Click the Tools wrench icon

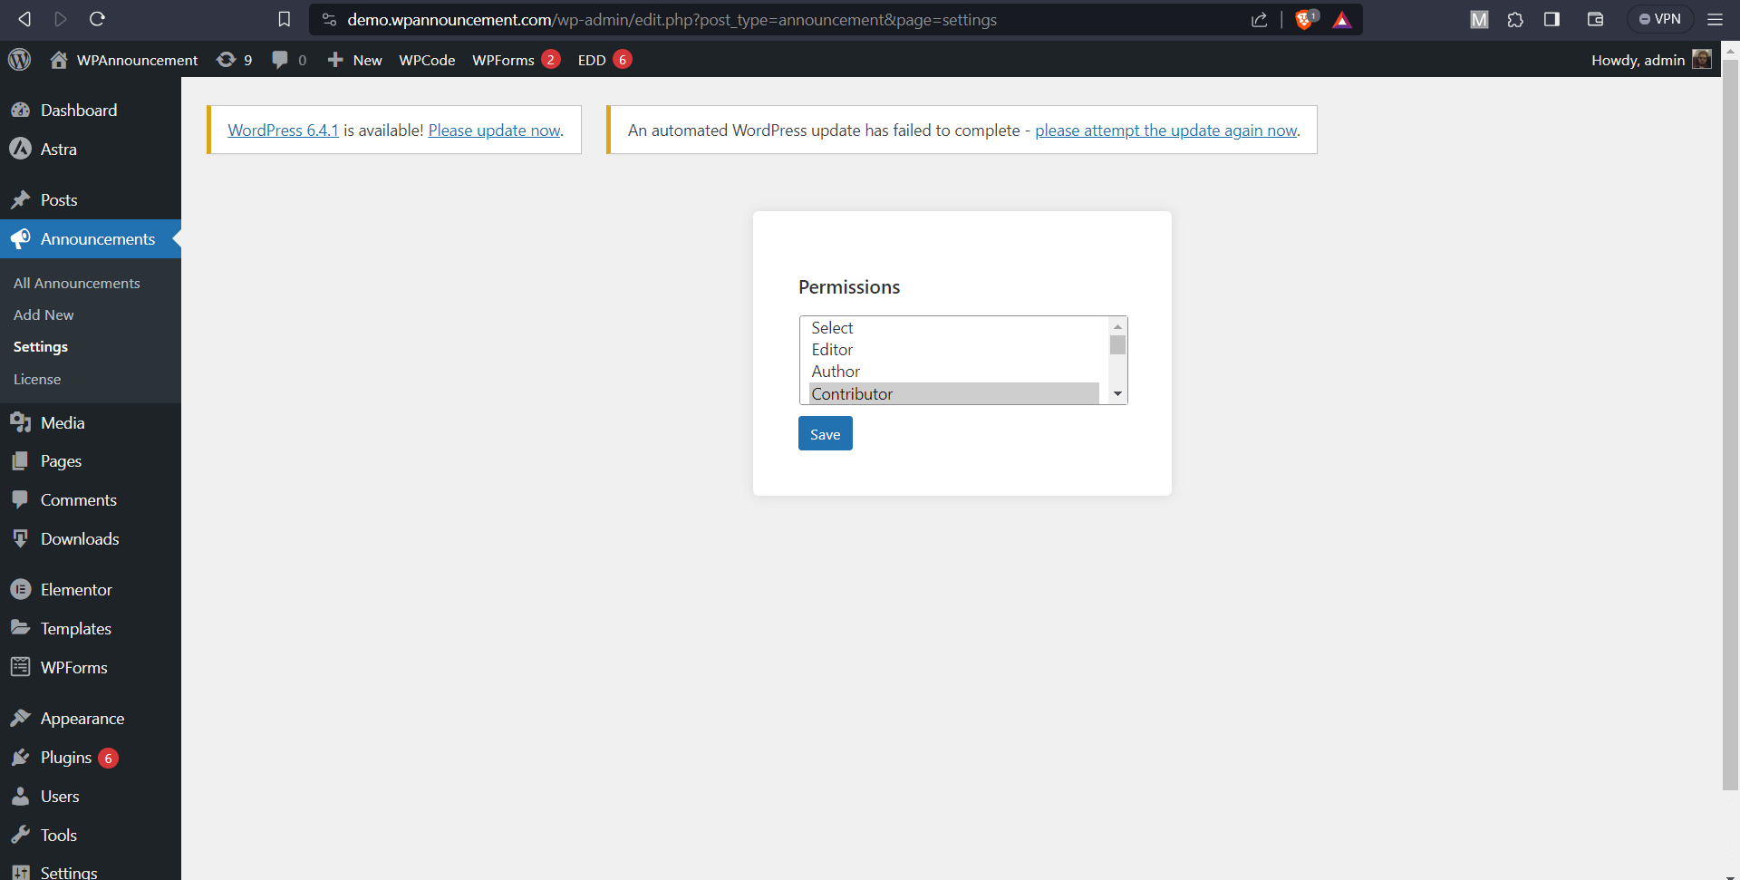tap(20, 836)
